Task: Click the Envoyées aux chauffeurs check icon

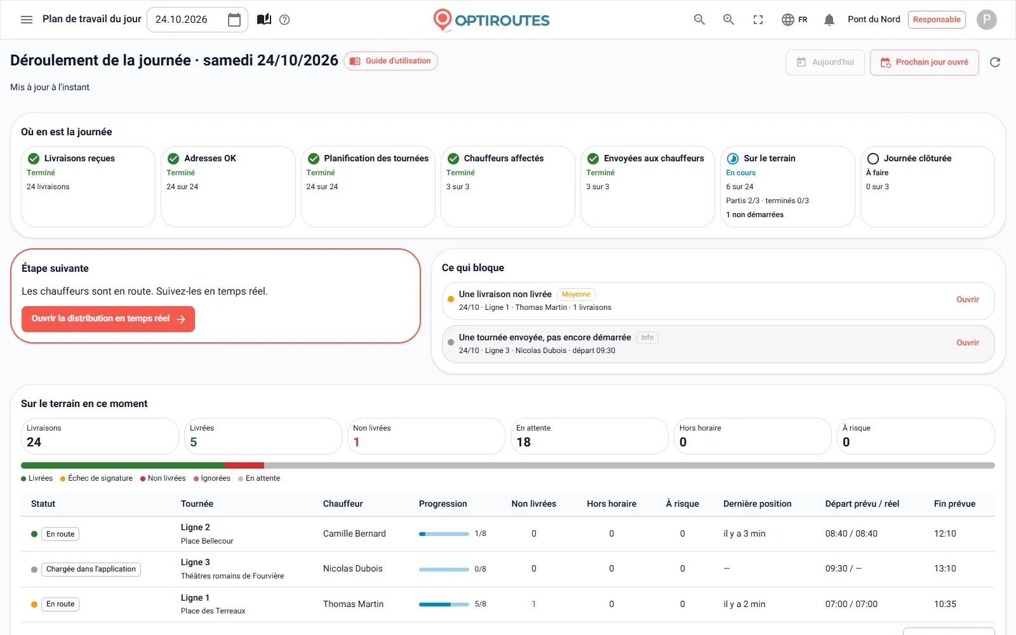Action: pos(593,159)
